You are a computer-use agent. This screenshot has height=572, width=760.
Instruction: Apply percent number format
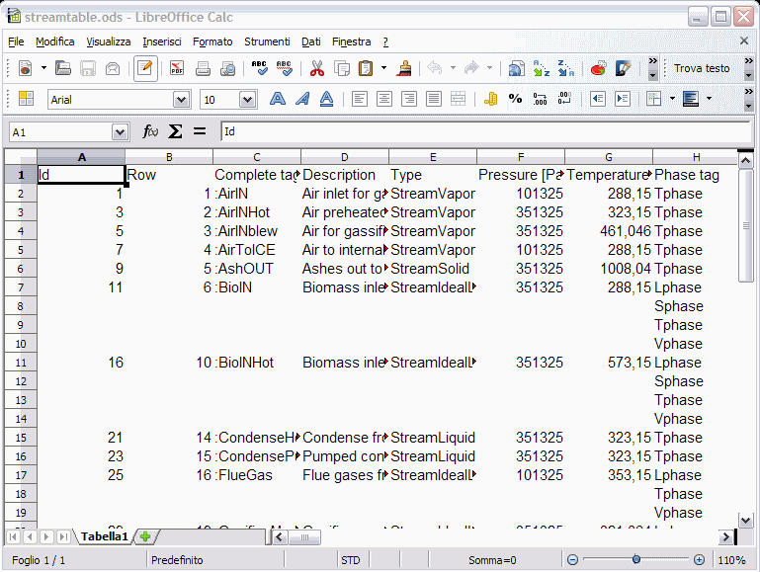(515, 99)
